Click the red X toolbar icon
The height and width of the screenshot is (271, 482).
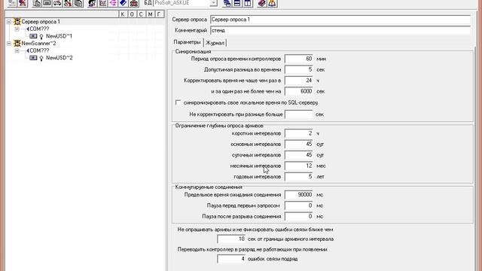click(23, 3)
